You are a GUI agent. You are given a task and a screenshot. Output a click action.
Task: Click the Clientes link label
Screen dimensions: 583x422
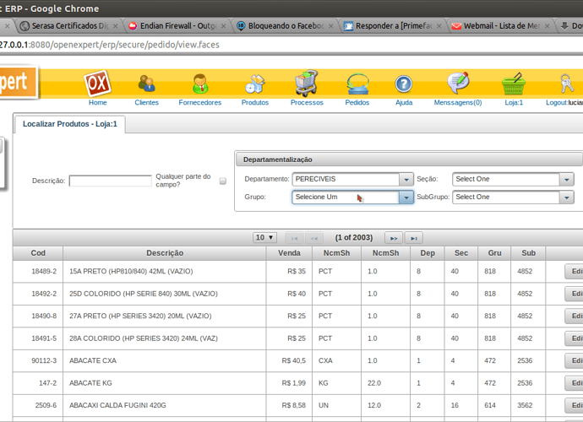point(146,102)
